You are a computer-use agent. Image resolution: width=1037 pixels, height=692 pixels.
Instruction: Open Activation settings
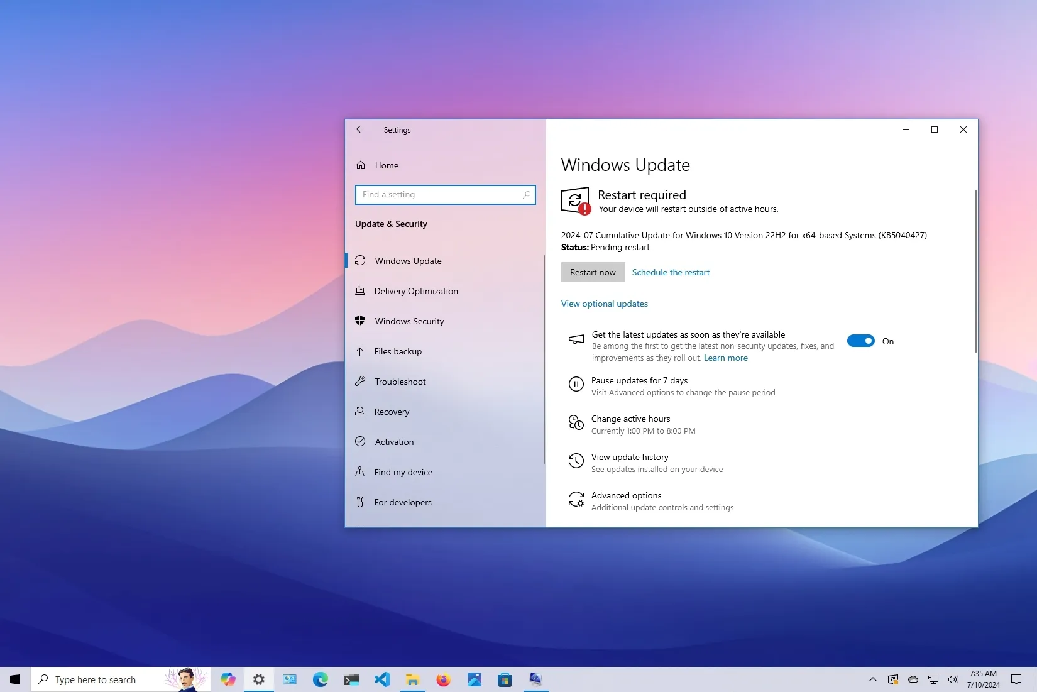[393, 442]
